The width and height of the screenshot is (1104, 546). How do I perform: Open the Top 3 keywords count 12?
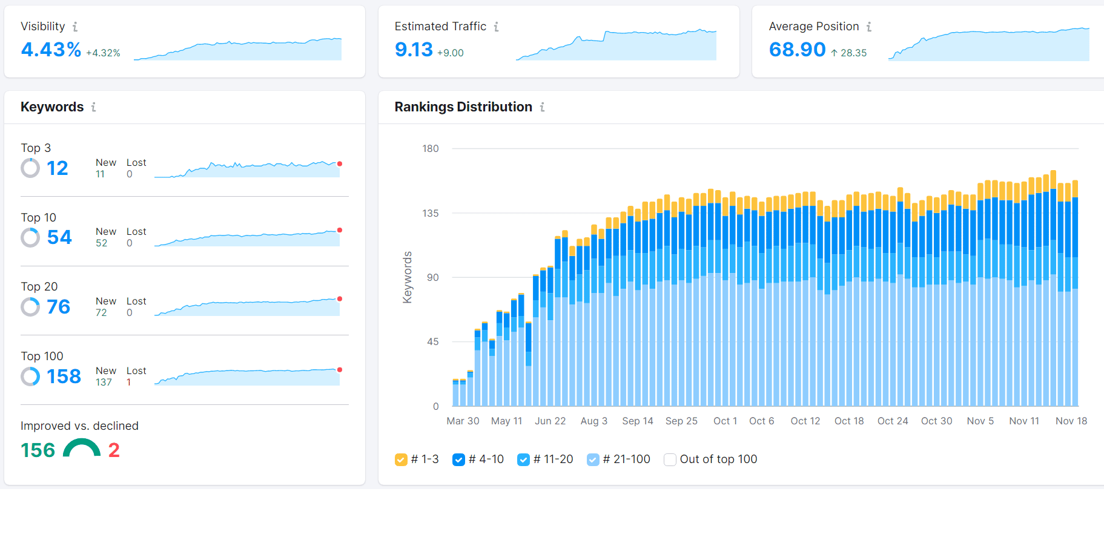click(x=58, y=168)
